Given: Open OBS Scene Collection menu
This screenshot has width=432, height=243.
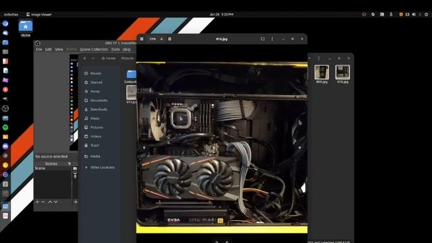Looking at the screenshot, I should (94, 49).
